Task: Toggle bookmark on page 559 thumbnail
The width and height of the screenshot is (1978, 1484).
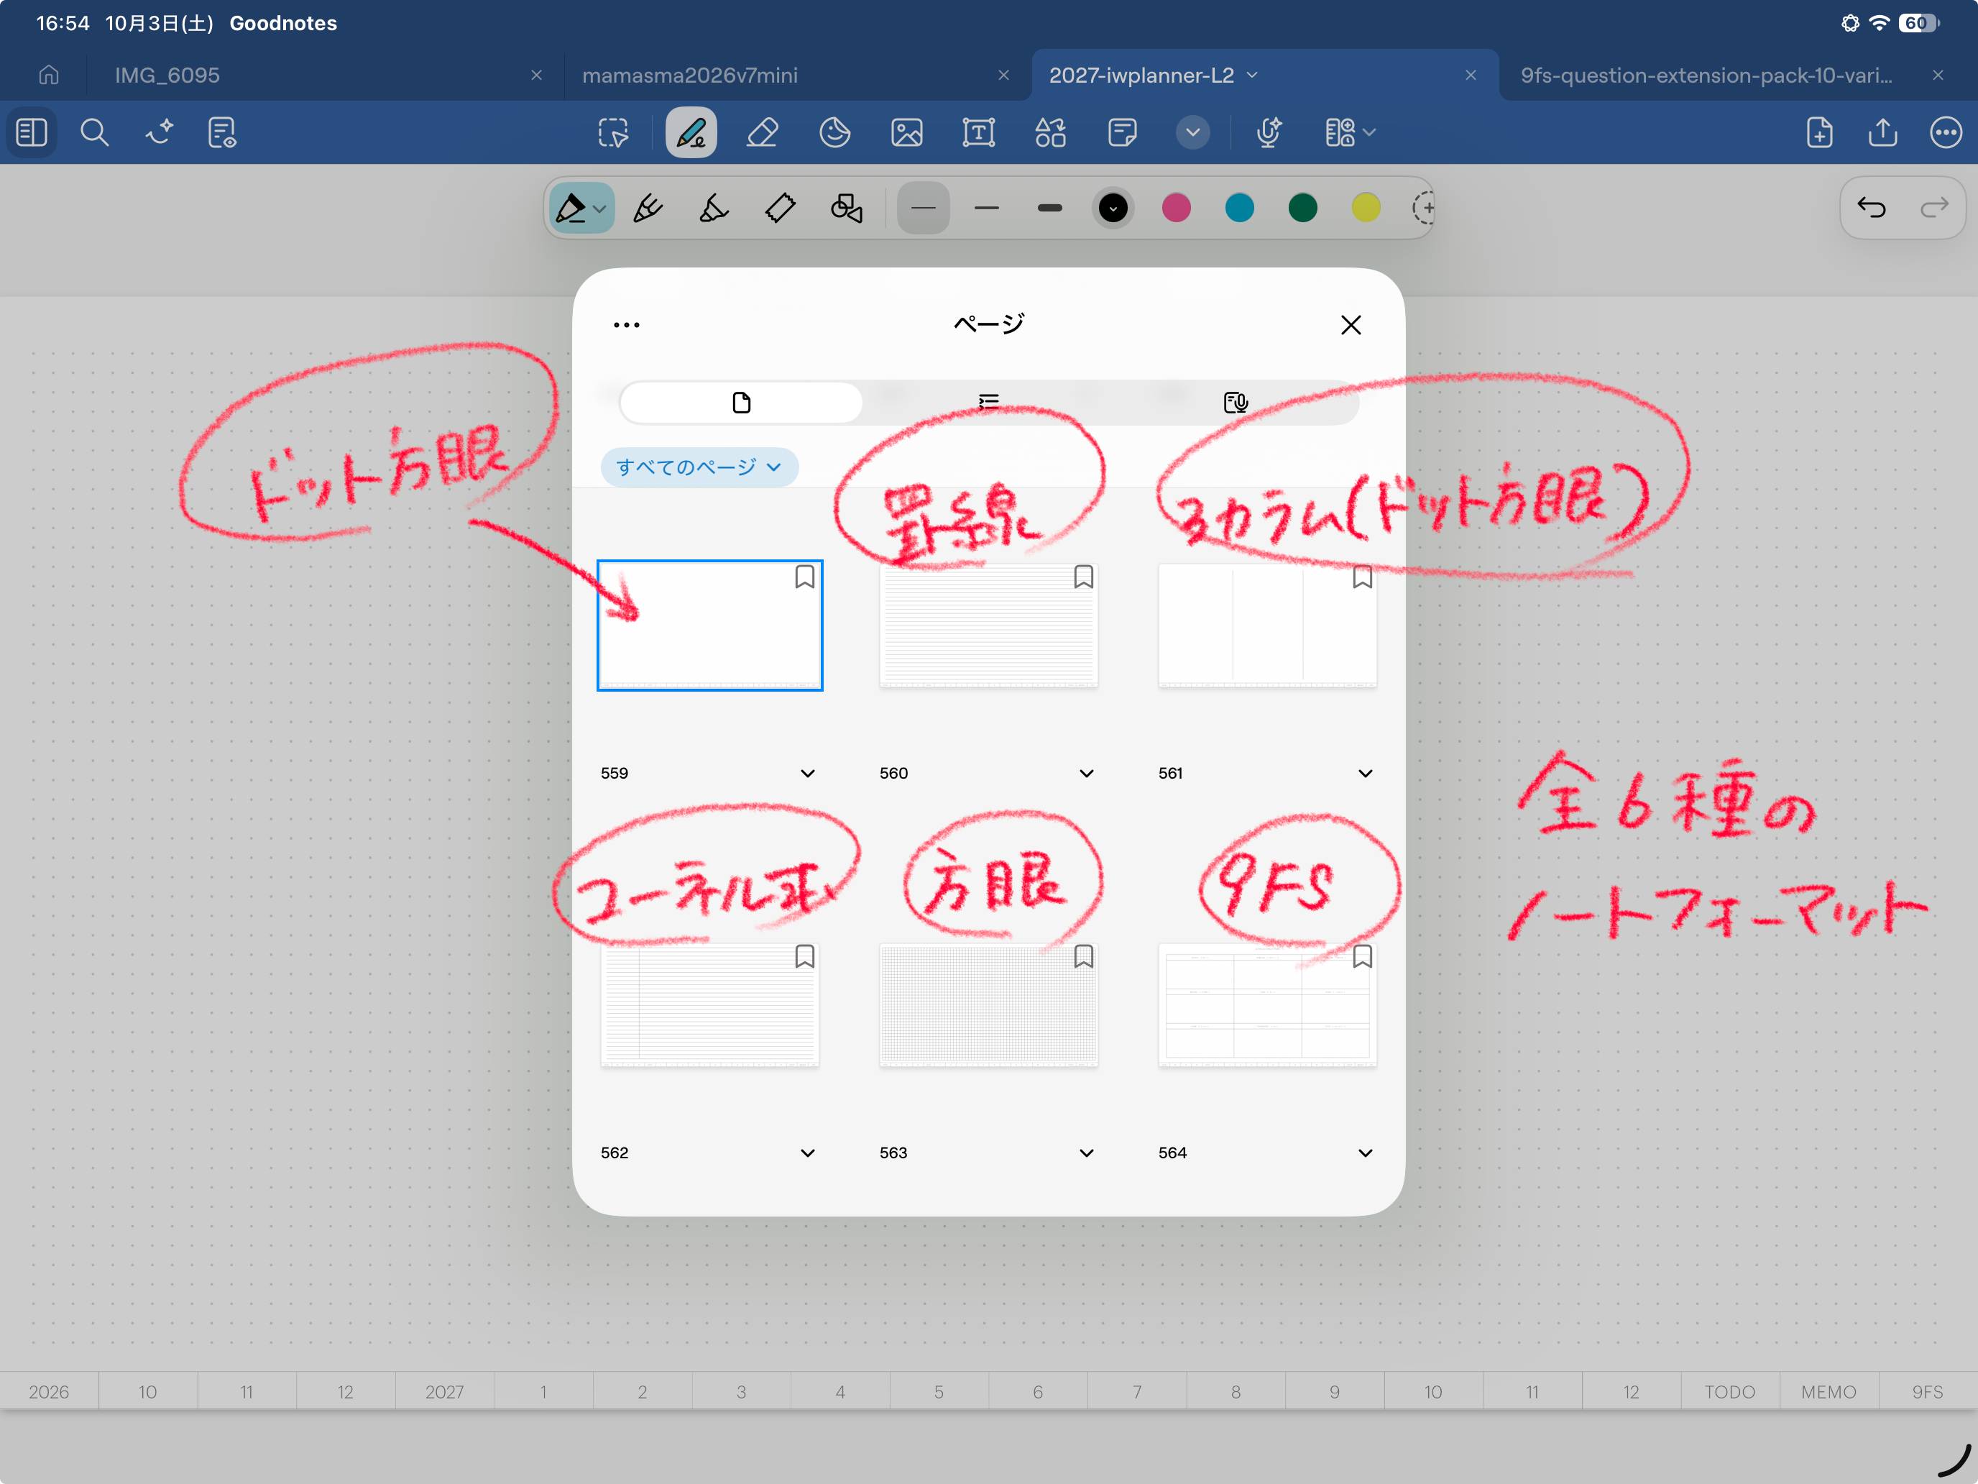Action: (x=805, y=577)
